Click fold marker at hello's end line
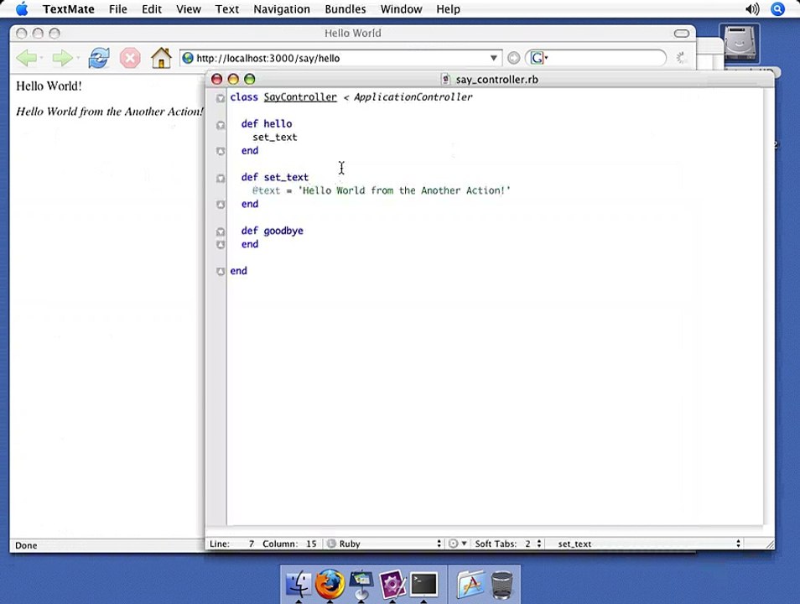 point(221,151)
